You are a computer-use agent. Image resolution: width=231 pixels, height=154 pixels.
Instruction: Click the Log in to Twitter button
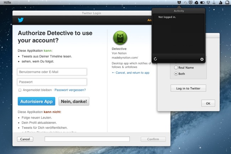[188, 88]
